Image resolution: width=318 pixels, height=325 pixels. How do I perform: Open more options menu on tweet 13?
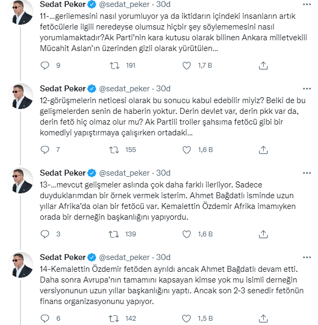tap(307, 173)
